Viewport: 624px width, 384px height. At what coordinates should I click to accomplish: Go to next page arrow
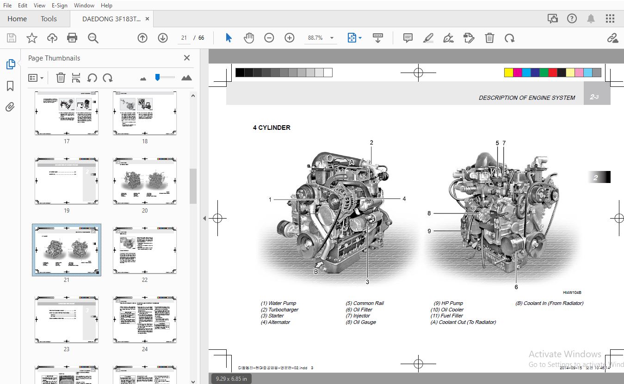click(163, 38)
